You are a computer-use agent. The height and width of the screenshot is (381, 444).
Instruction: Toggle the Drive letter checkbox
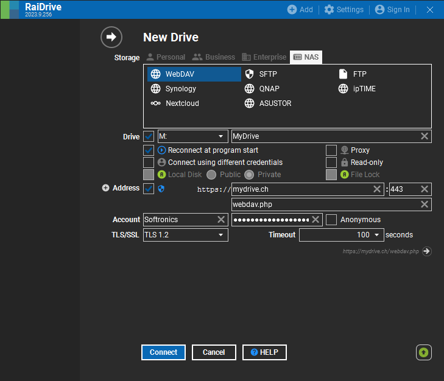pyautogui.click(x=149, y=136)
